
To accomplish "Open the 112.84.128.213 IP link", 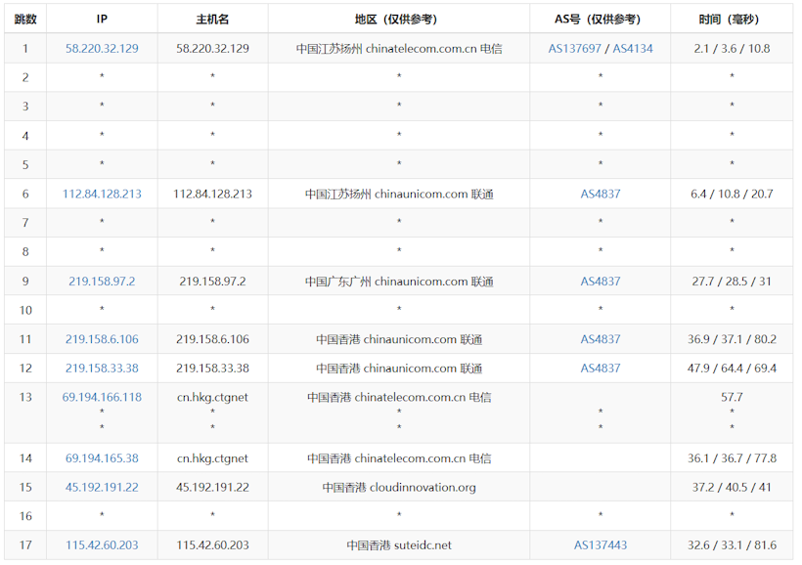I will (102, 194).
